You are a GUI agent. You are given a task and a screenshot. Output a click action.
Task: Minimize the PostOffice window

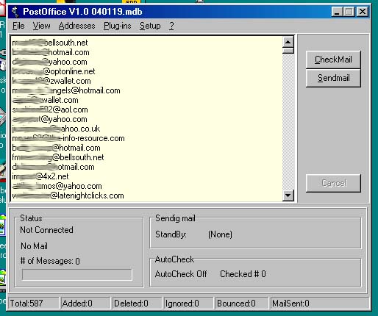337,12
